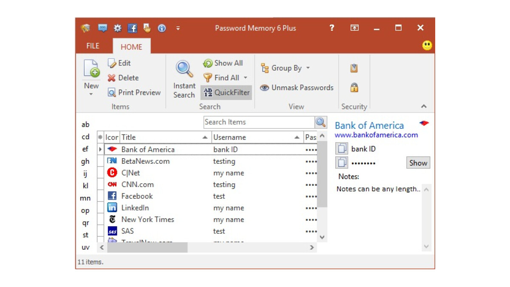This screenshot has height=287, width=510.
Task: Start Instant Search
Action: (184, 80)
